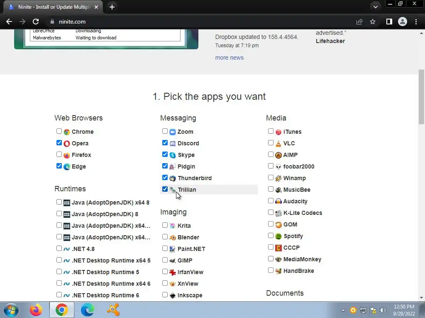Check the .NET 4.8 checkbox

point(59,248)
